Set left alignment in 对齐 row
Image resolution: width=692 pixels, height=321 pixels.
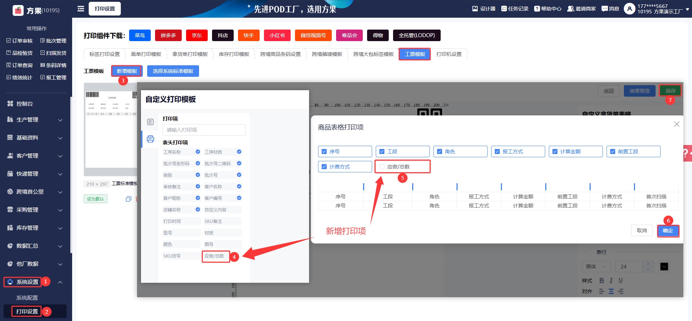coord(601,291)
